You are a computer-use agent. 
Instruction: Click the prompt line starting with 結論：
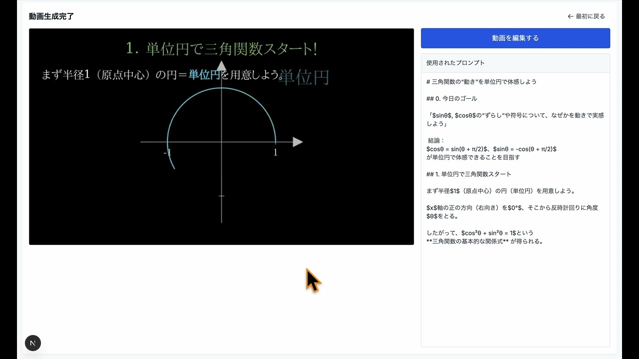436,141
